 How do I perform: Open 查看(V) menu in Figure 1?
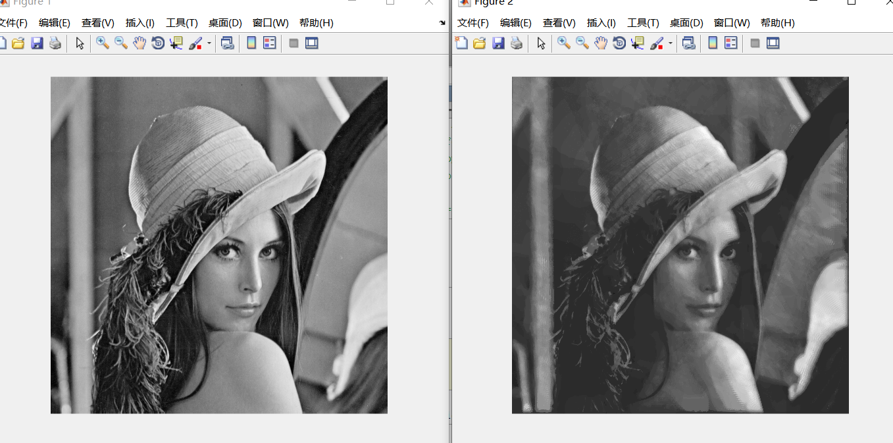click(98, 23)
